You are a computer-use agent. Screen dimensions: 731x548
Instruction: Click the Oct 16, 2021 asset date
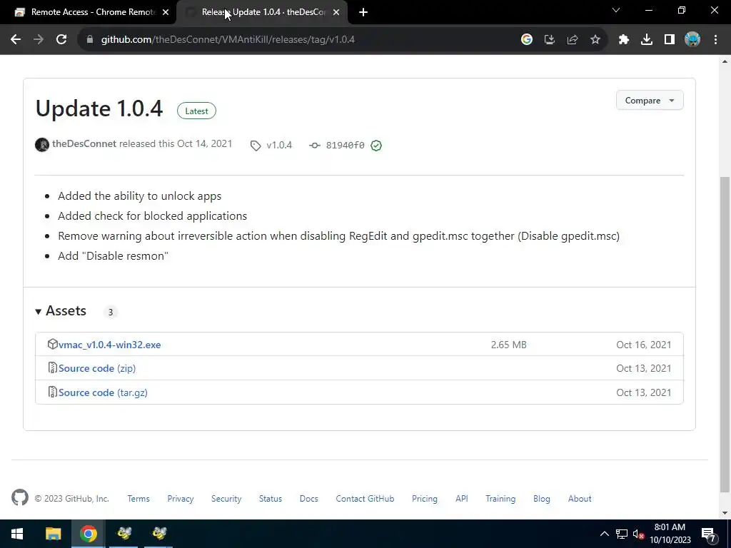point(644,345)
